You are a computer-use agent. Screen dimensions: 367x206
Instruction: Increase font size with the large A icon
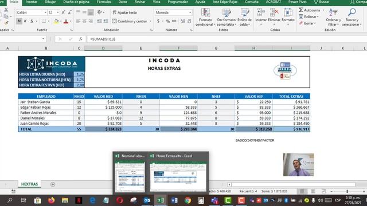63,13
